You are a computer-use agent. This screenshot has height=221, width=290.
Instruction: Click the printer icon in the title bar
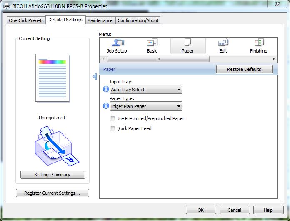click(7, 7)
